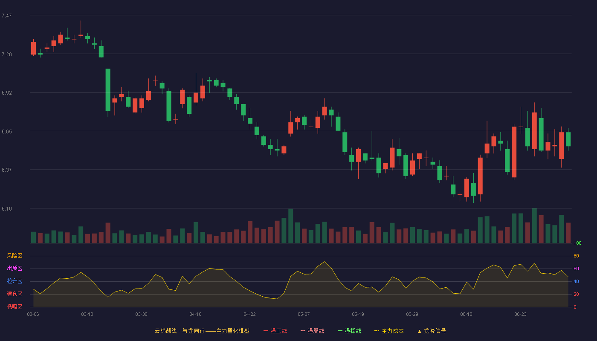Toggle the 强撑线 legend series
This screenshot has height=341, width=597.
click(349, 331)
